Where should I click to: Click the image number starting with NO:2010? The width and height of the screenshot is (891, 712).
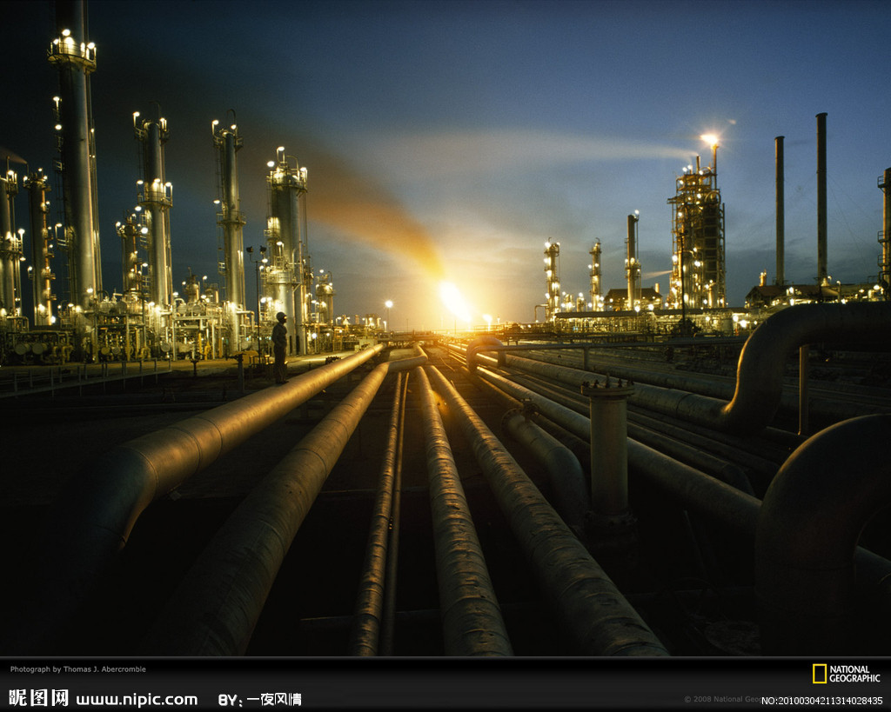tap(821, 701)
